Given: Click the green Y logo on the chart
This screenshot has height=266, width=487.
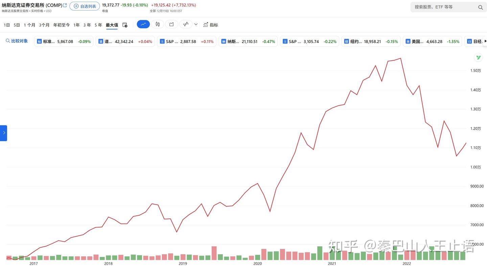Looking at the screenshot, I should point(478,58).
